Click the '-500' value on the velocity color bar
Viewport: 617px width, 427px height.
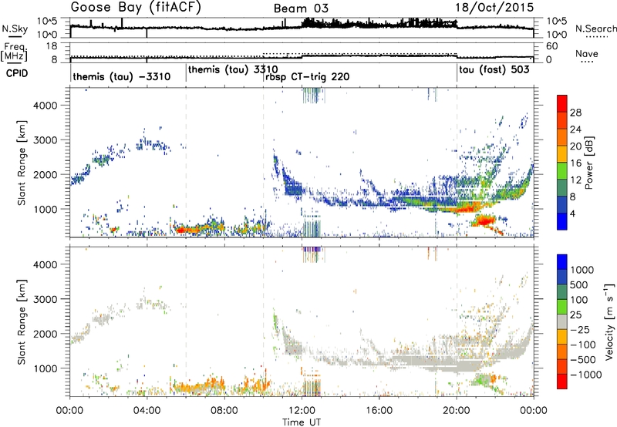tap(583, 360)
